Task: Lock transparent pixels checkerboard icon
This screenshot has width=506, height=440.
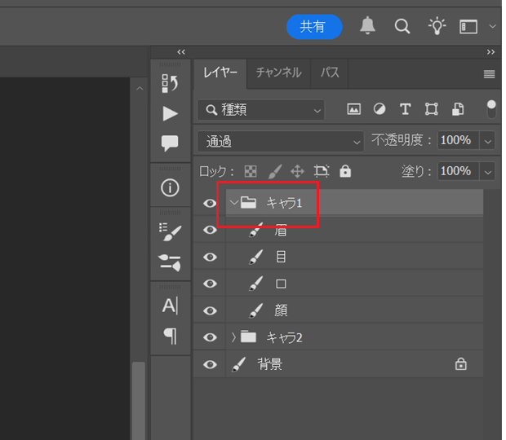Action: coord(251,171)
